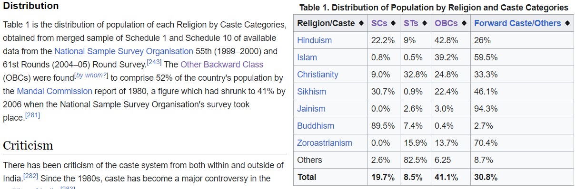Click the 'by whom?' superscript tag
This screenshot has height=189, width=576.
[x=91, y=75]
